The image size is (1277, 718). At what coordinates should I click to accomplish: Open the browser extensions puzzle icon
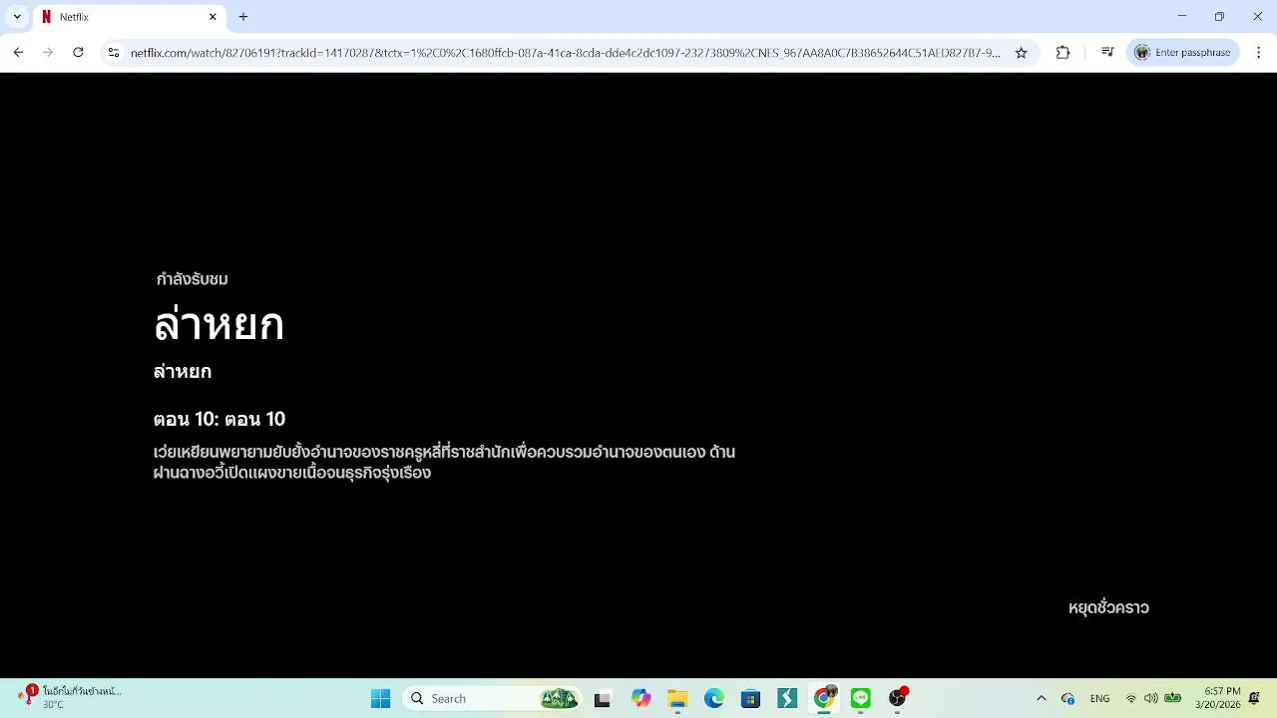coord(1063,53)
